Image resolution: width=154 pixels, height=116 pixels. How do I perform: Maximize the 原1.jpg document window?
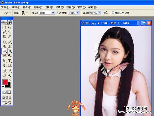tap(144, 23)
